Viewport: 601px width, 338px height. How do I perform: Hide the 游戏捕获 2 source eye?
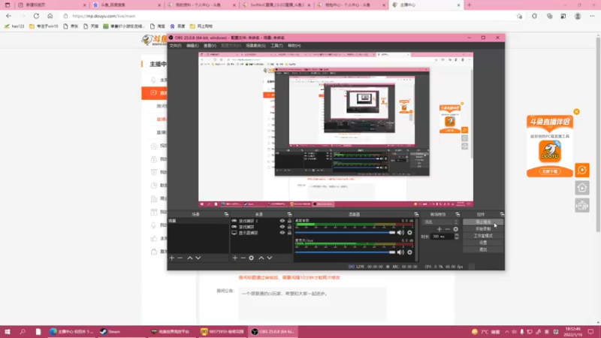(x=282, y=221)
